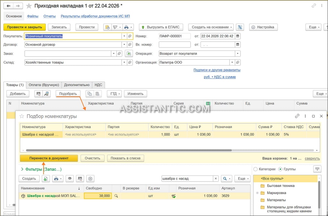Click magnifier icon in Свободно cell
Screen dimensions: 328x216
click(x=116, y=196)
